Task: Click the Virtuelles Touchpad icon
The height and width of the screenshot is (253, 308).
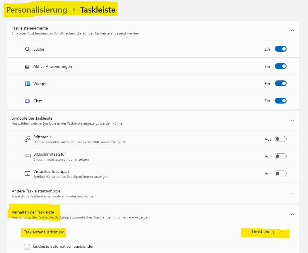Action: click(x=27, y=173)
